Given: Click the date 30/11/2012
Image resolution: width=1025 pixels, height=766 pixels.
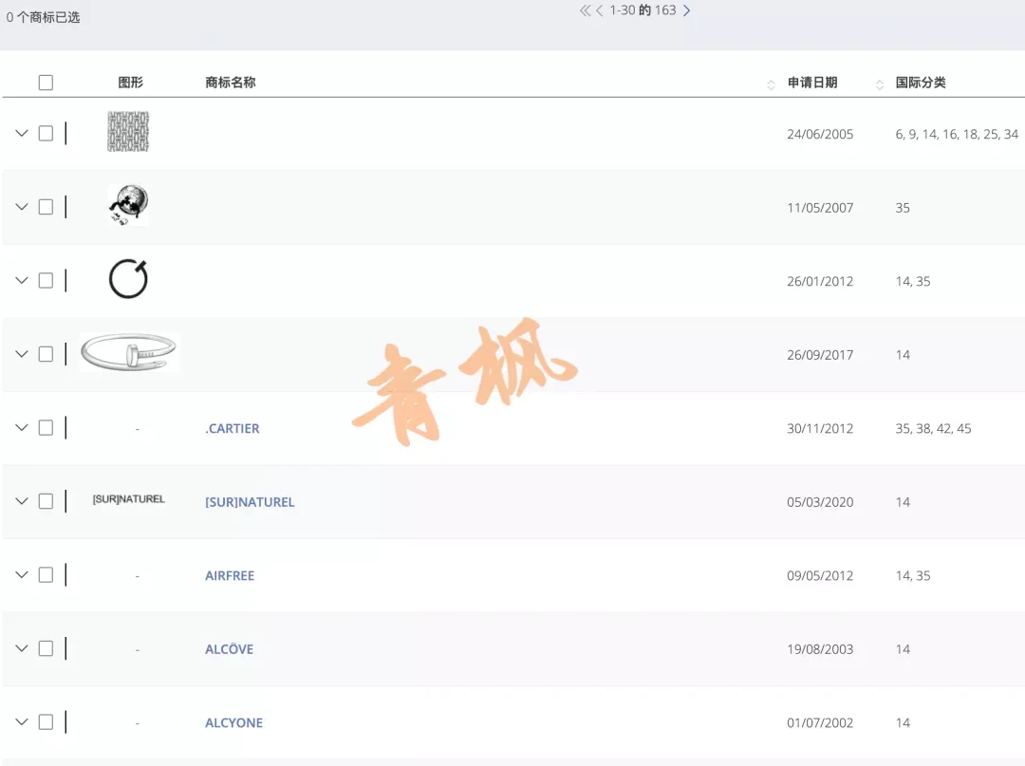Looking at the screenshot, I should 820,429.
